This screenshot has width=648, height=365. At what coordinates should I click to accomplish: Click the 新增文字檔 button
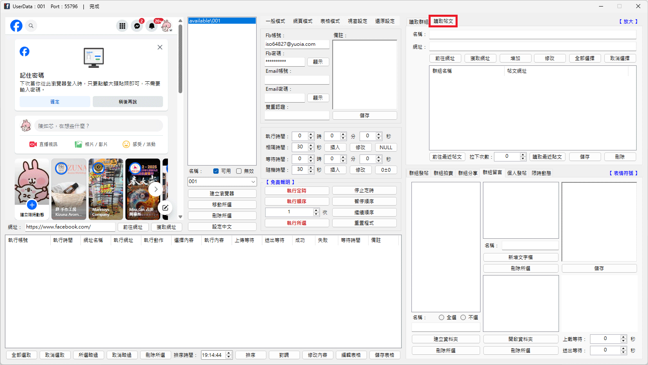click(x=521, y=258)
